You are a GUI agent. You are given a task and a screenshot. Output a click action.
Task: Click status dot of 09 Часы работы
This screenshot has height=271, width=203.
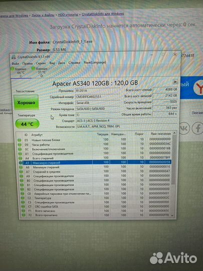pos(20,145)
